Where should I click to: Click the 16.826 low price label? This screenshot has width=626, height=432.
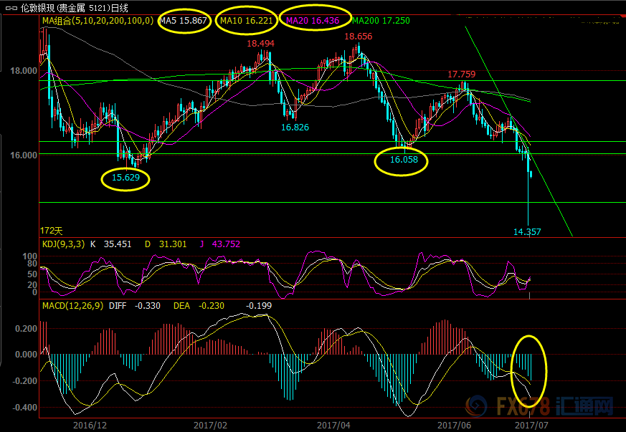(x=295, y=128)
